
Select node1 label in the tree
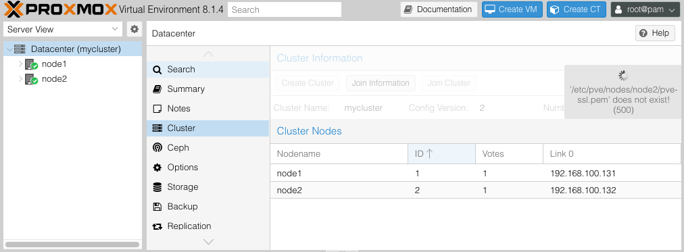pos(54,65)
